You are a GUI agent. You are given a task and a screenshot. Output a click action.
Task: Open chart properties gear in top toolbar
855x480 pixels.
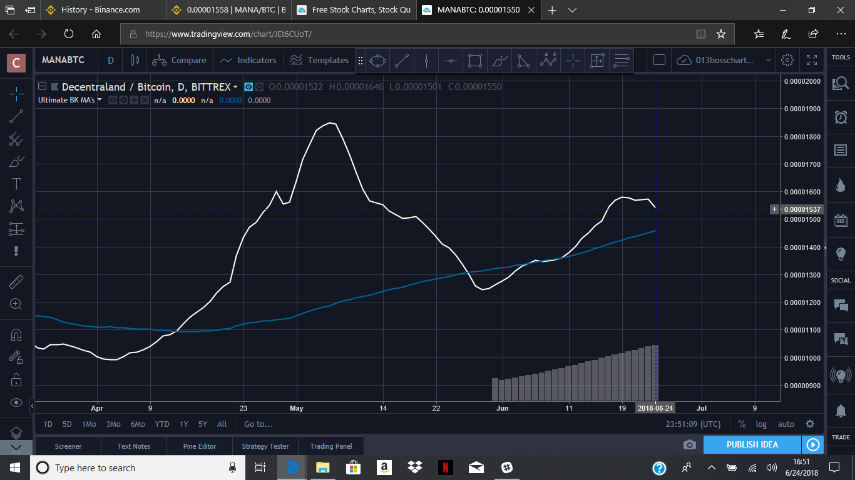point(787,60)
